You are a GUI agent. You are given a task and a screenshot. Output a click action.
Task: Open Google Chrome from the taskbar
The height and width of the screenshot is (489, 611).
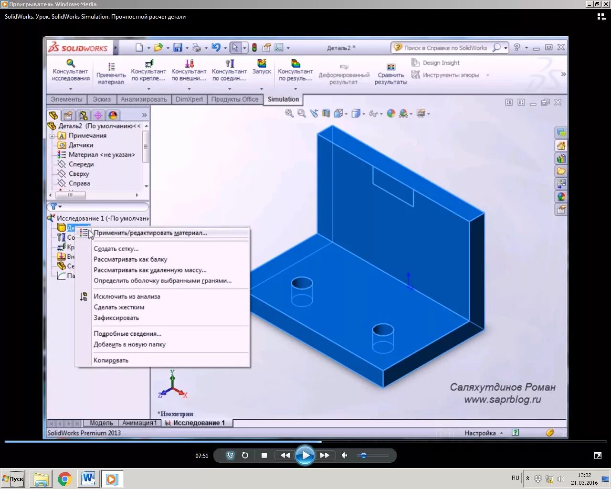pyautogui.click(x=64, y=478)
